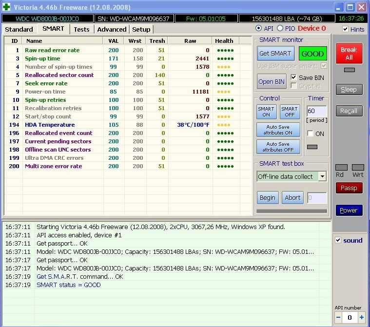
Task: Click Auto Save attributes OFF button
Action: pyautogui.click(x=278, y=147)
